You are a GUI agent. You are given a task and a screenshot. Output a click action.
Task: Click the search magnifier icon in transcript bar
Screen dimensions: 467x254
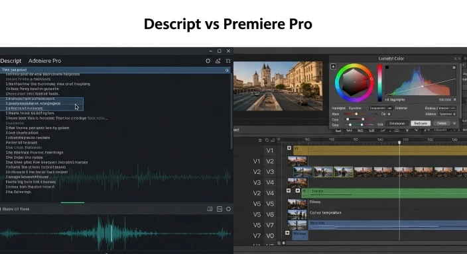[x=227, y=70]
